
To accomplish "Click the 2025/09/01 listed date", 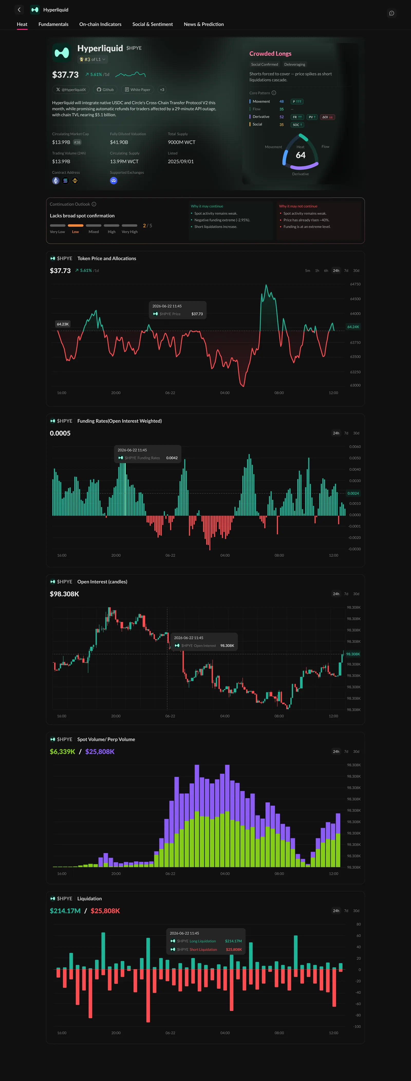I will (x=181, y=162).
